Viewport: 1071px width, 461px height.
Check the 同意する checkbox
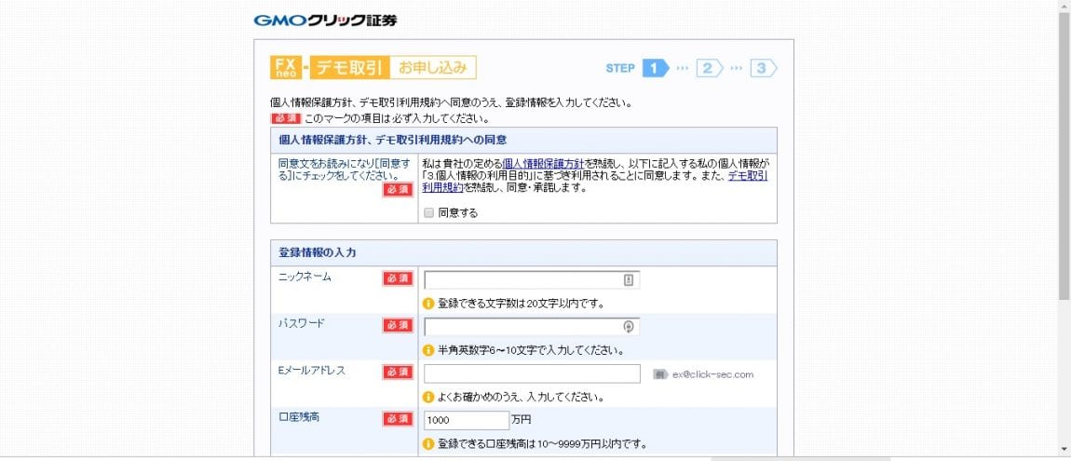tap(428, 212)
